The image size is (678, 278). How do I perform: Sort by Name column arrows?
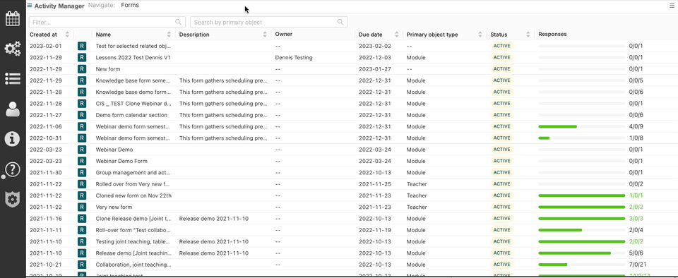coord(169,35)
